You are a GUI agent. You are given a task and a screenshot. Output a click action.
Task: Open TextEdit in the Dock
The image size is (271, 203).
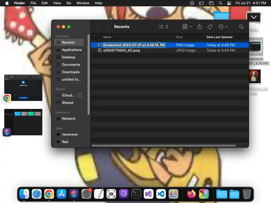pyautogui.click(x=99, y=194)
